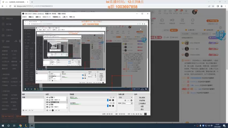Expand the 直播回看 chevron link on Douyu

click(209, 30)
